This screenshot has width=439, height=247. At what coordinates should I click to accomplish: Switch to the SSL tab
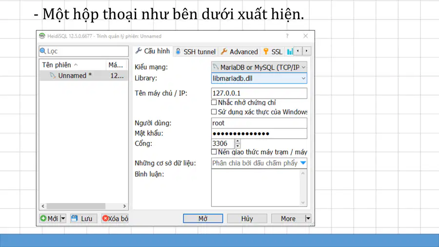click(273, 52)
